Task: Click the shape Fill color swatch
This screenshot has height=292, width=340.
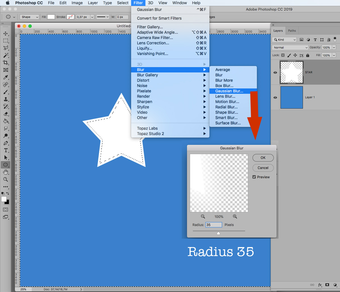Action: (51, 17)
